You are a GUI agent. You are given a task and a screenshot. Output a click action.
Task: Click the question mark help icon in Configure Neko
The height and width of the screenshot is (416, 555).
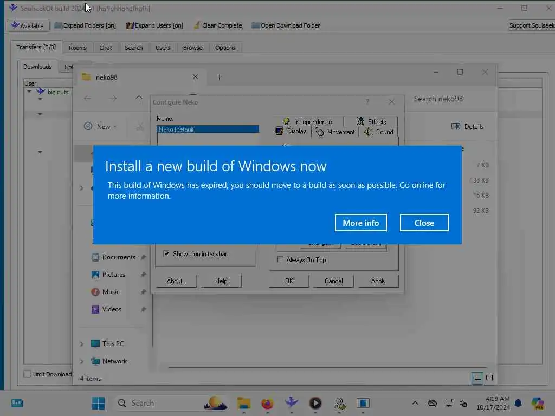(367, 102)
